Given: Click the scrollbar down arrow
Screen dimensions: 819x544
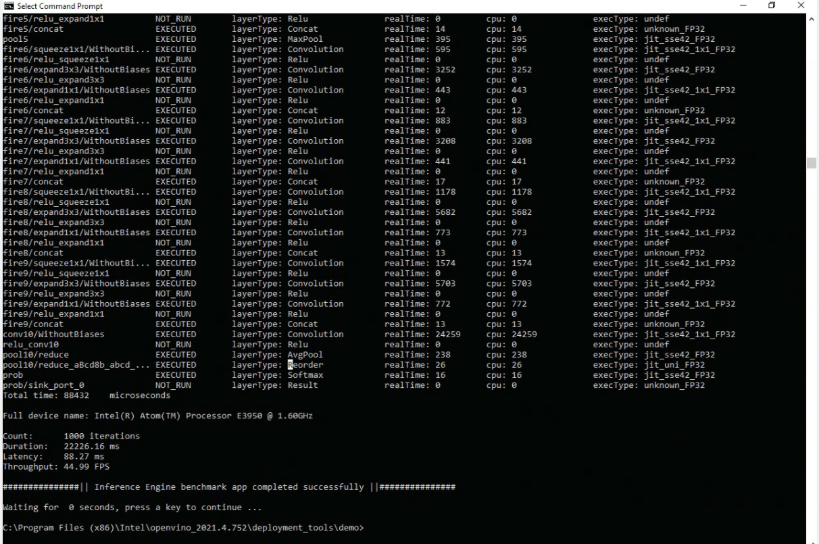Looking at the screenshot, I should click(812, 538).
